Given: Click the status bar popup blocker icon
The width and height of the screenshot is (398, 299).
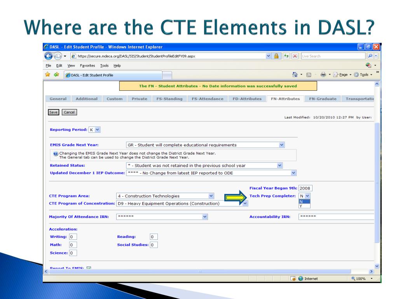Looking at the screenshot, I should point(293,279).
